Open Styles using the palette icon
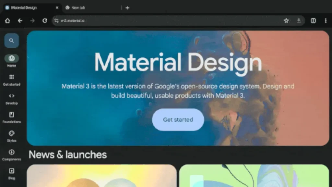Viewport: 332px width, 187px height. point(12,133)
